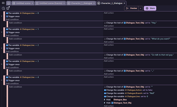The image size is (177, 107).
Task: Go to the Home tab
Action: pyautogui.click(x=9, y=3)
